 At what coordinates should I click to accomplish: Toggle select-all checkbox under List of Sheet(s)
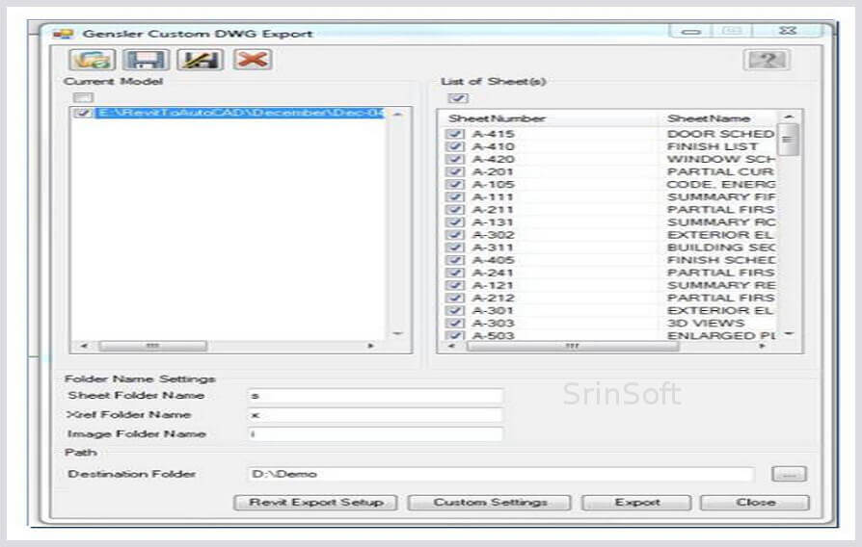click(458, 98)
